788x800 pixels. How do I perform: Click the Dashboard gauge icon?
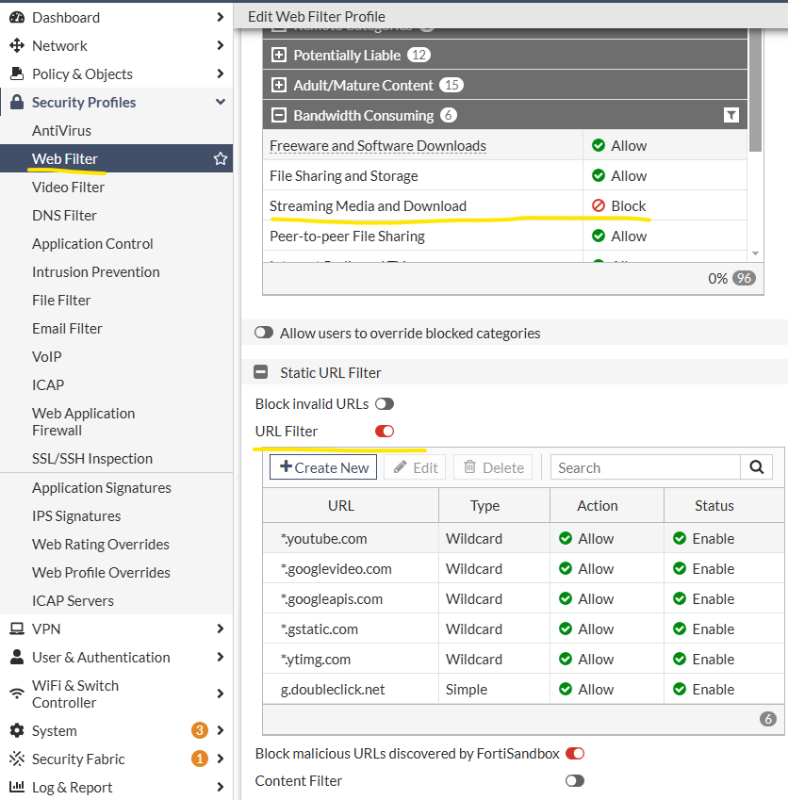17,17
